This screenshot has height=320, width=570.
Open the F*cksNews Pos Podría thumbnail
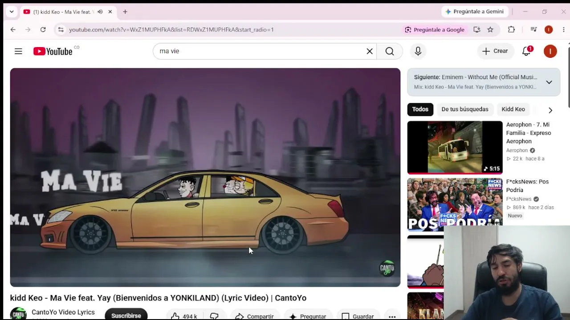click(x=455, y=204)
